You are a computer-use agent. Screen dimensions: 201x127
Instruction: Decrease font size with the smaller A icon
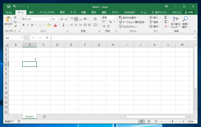(x=66, y=19)
